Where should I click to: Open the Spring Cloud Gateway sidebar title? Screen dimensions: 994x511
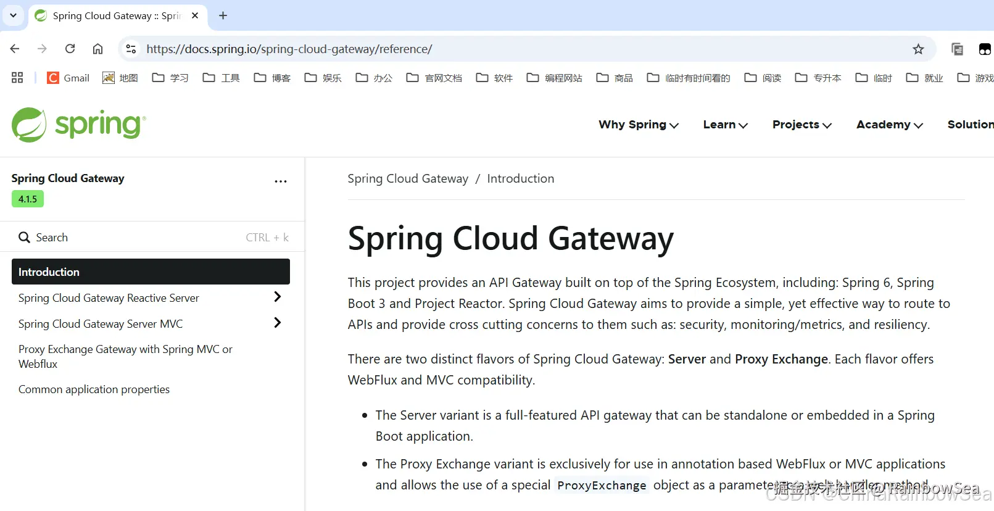(68, 178)
